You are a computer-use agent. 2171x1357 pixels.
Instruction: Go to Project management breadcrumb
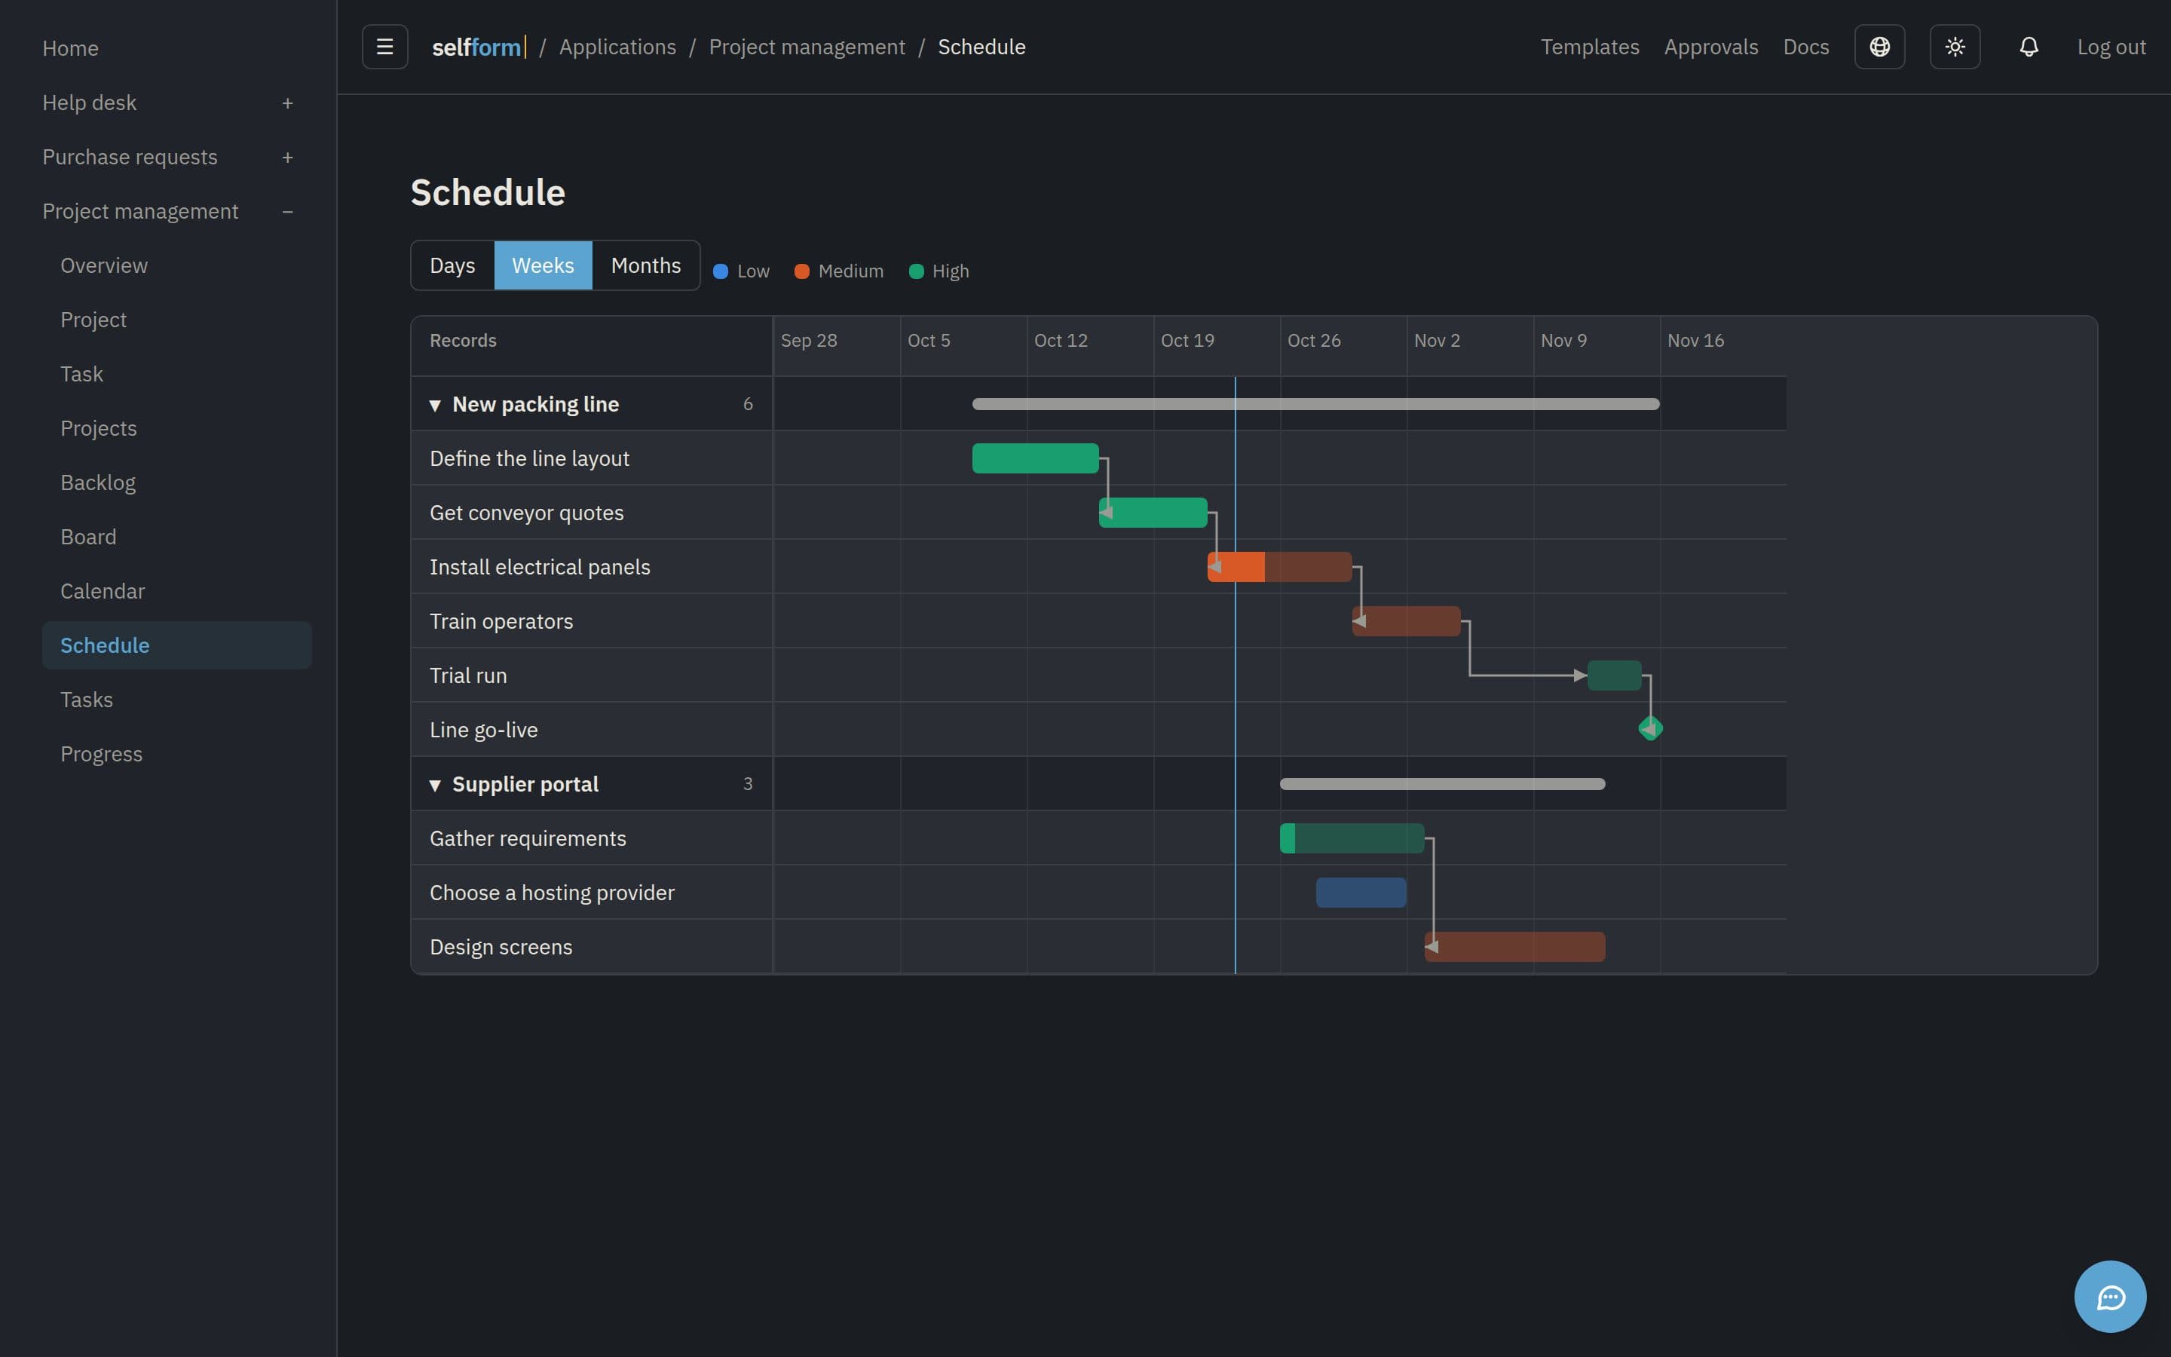pyautogui.click(x=807, y=47)
